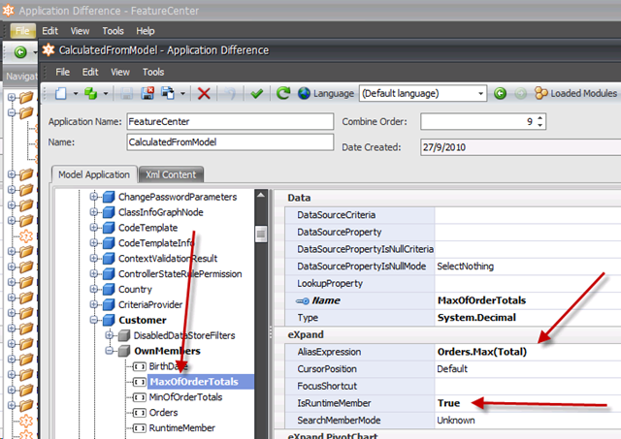Click the FocusShortcut property row

click(x=453, y=386)
